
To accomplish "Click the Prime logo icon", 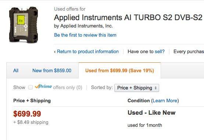I will (43, 86).
